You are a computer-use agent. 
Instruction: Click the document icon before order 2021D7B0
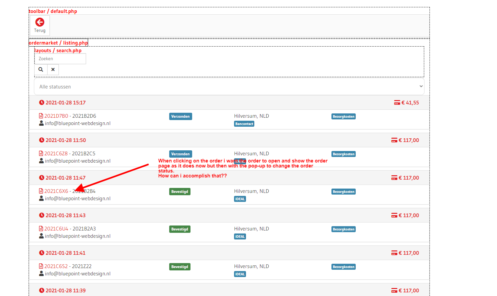41,116
